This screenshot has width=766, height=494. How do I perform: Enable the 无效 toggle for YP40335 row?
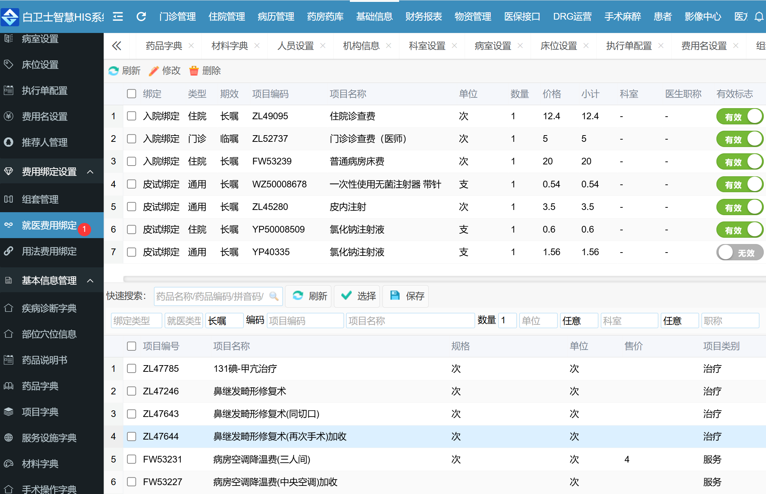(x=739, y=253)
